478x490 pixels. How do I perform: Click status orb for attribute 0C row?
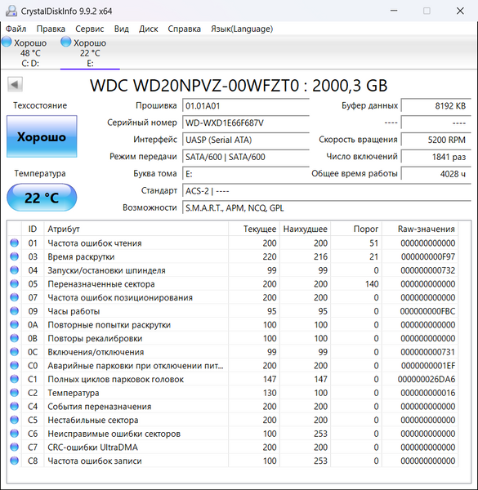click(x=15, y=352)
